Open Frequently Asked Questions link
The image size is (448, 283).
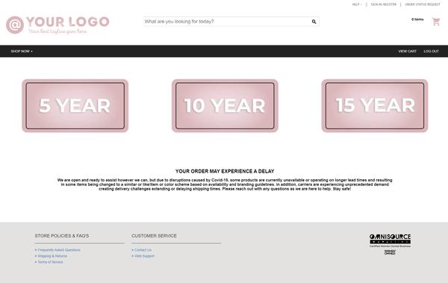59,250
